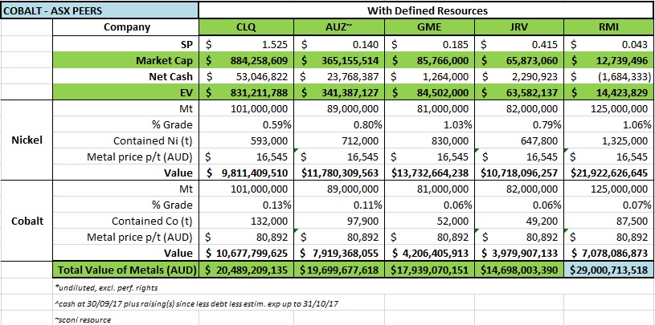Select CLQ nickel value 9,811,409,510
The image size is (655, 325).
246,173
